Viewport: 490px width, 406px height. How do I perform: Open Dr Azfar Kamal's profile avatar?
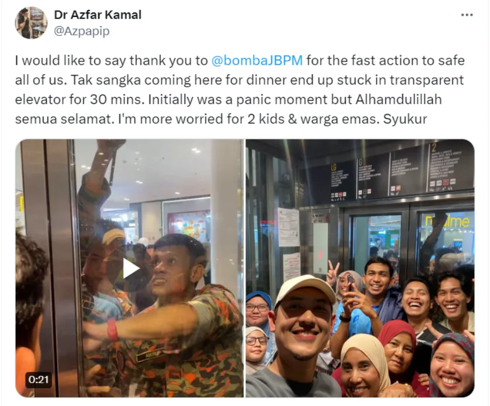click(x=31, y=23)
